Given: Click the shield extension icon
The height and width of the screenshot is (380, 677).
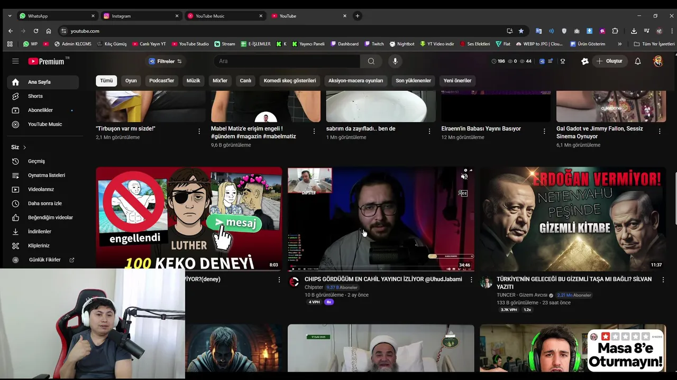Looking at the screenshot, I should [564, 31].
